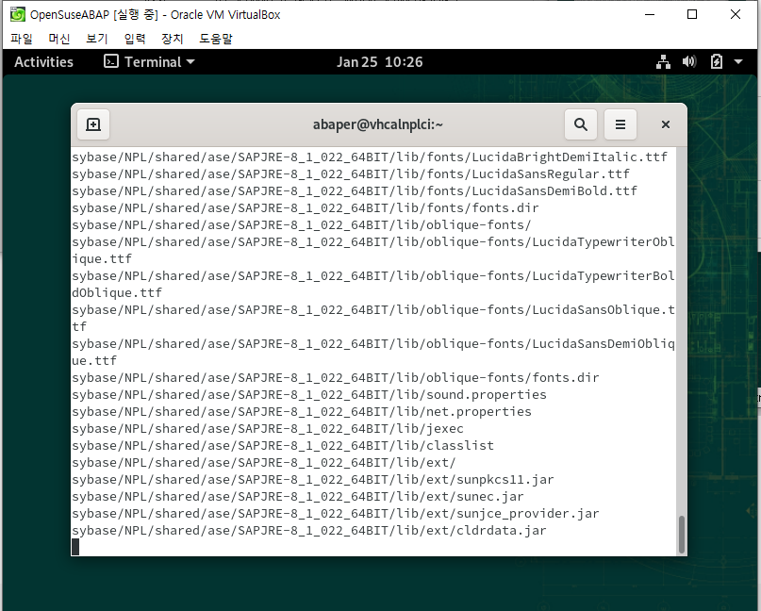
Task: Open terminal hamburger menu
Action: (x=620, y=124)
